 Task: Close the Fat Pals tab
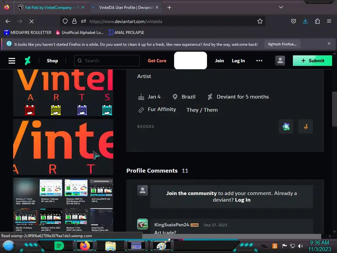[83, 7]
